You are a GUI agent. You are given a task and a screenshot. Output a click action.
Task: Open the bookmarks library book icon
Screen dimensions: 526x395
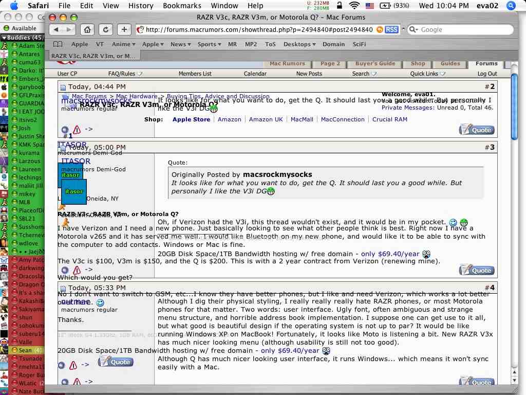point(58,44)
